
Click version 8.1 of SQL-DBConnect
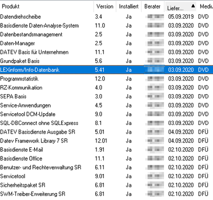point(98,123)
